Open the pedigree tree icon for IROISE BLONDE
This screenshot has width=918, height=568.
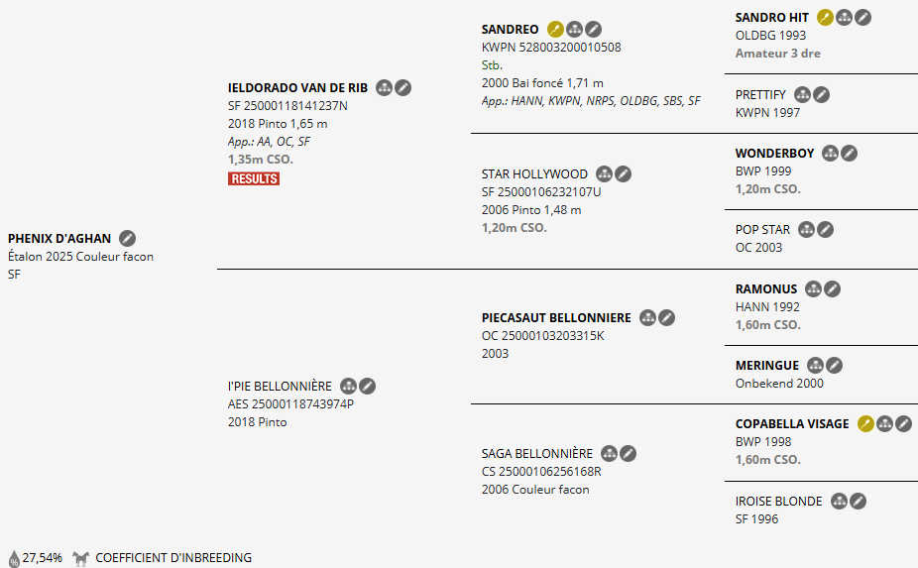pos(839,502)
